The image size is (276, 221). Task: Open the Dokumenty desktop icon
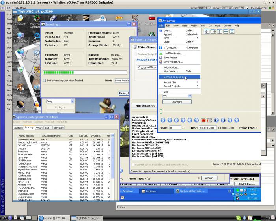pyautogui.click(x=21, y=20)
